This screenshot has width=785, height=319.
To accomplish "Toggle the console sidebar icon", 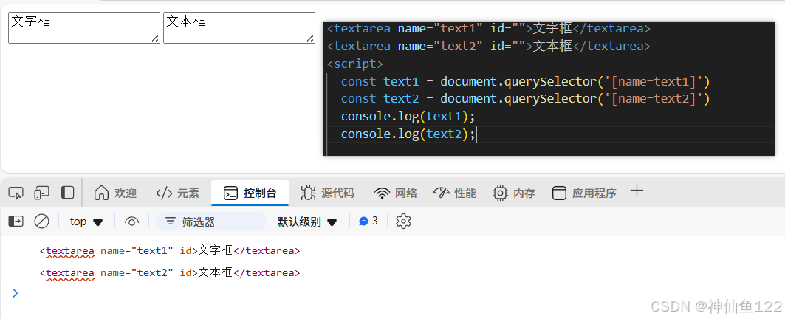I will [x=16, y=221].
